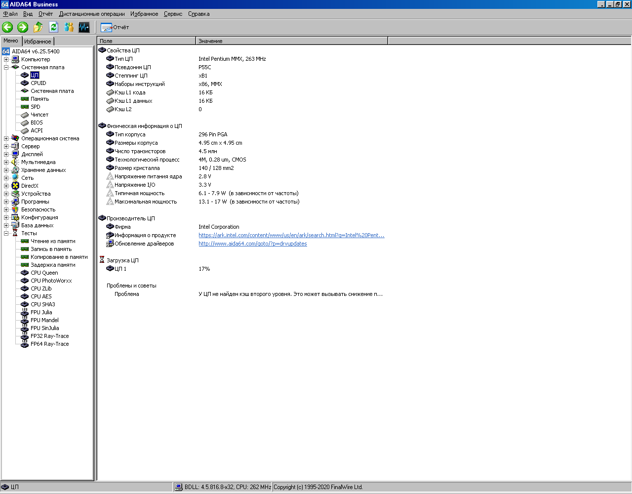
Task: Click the Безопасность shield icon in tree
Action: (15, 209)
